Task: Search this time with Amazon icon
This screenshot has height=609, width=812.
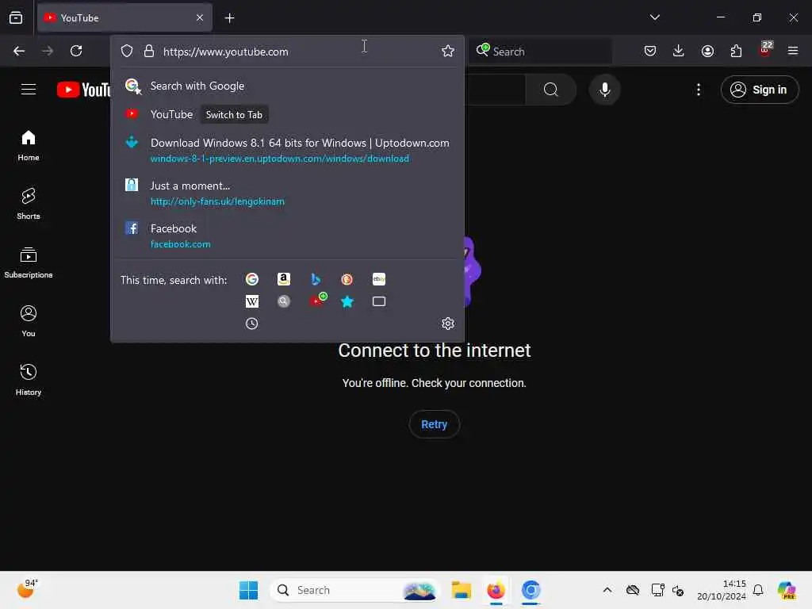Action: (x=284, y=279)
